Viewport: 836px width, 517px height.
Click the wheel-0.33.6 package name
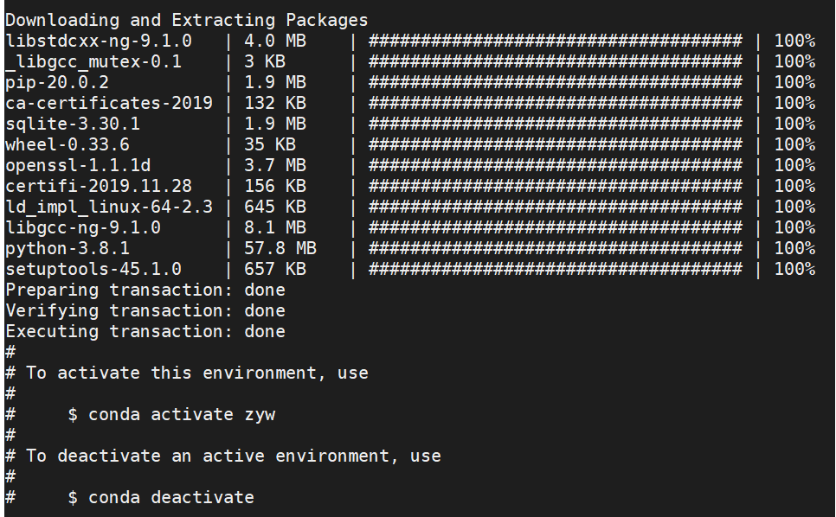pyautogui.click(x=68, y=145)
